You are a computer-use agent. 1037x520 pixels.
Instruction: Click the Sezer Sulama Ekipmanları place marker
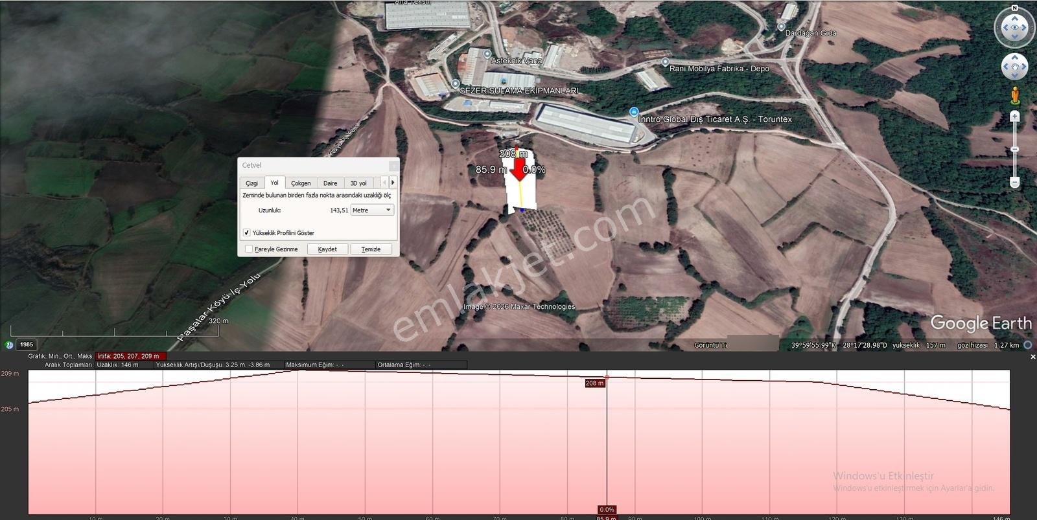(x=455, y=84)
